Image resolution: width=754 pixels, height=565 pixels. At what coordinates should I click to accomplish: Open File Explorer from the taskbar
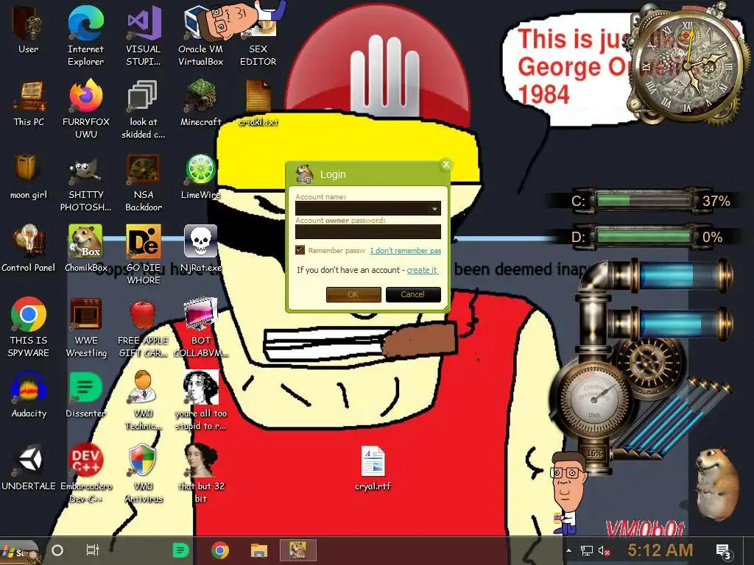[258, 550]
